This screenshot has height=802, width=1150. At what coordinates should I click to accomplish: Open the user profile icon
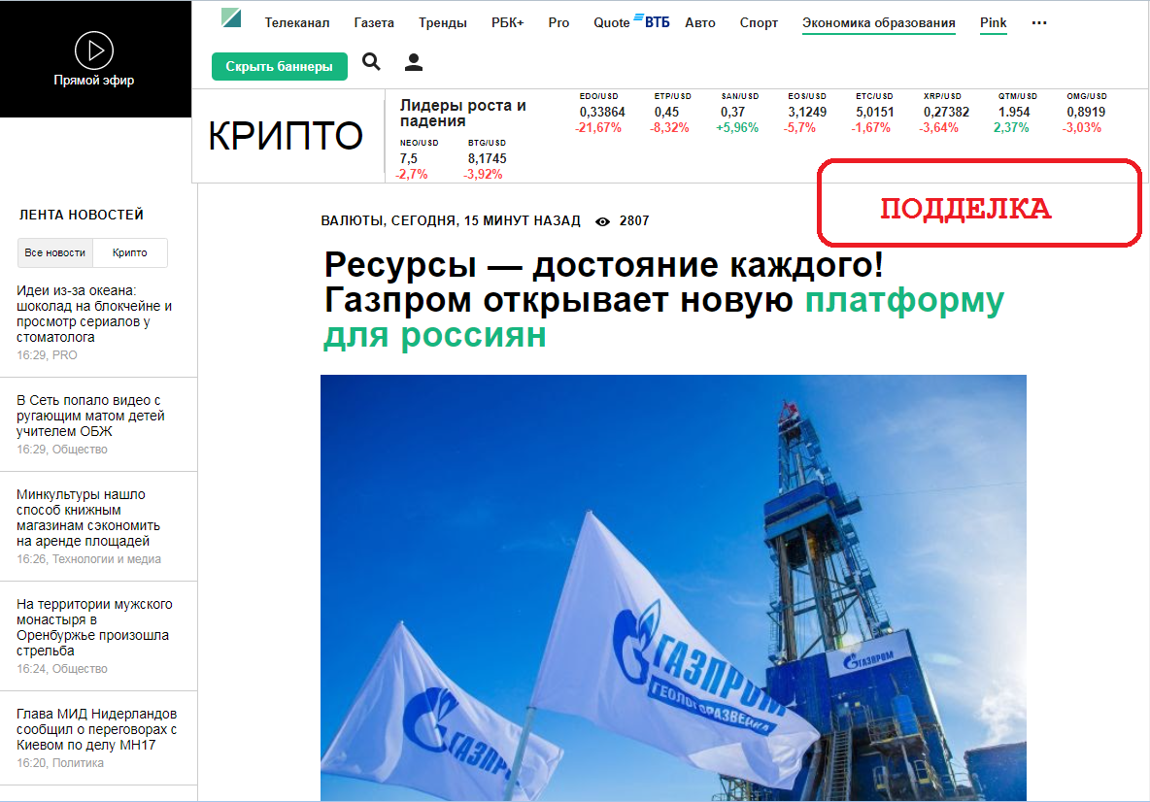click(414, 62)
